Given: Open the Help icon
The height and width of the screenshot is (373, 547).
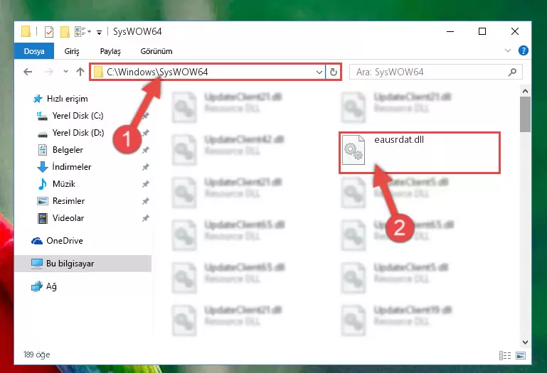Looking at the screenshot, I should [x=524, y=50].
